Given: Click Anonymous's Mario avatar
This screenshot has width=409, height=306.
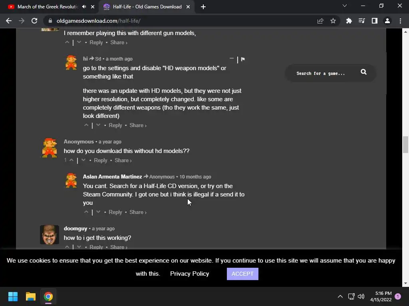Looking at the screenshot, I should pos(49,148).
